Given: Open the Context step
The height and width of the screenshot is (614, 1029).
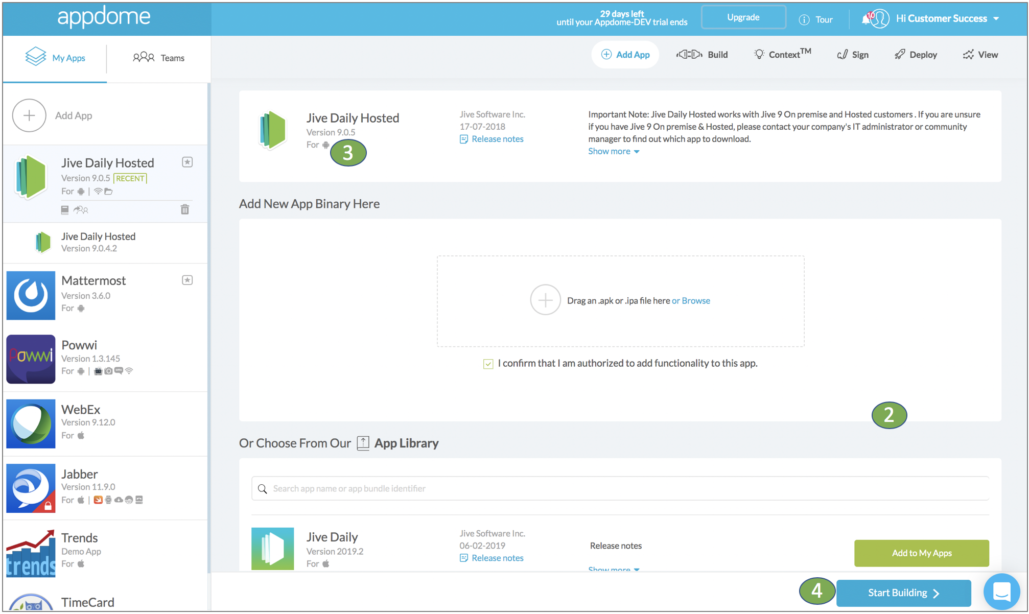Looking at the screenshot, I should coord(782,54).
